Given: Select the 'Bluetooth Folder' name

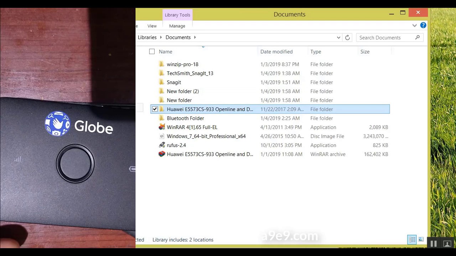Looking at the screenshot, I should pos(185,118).
